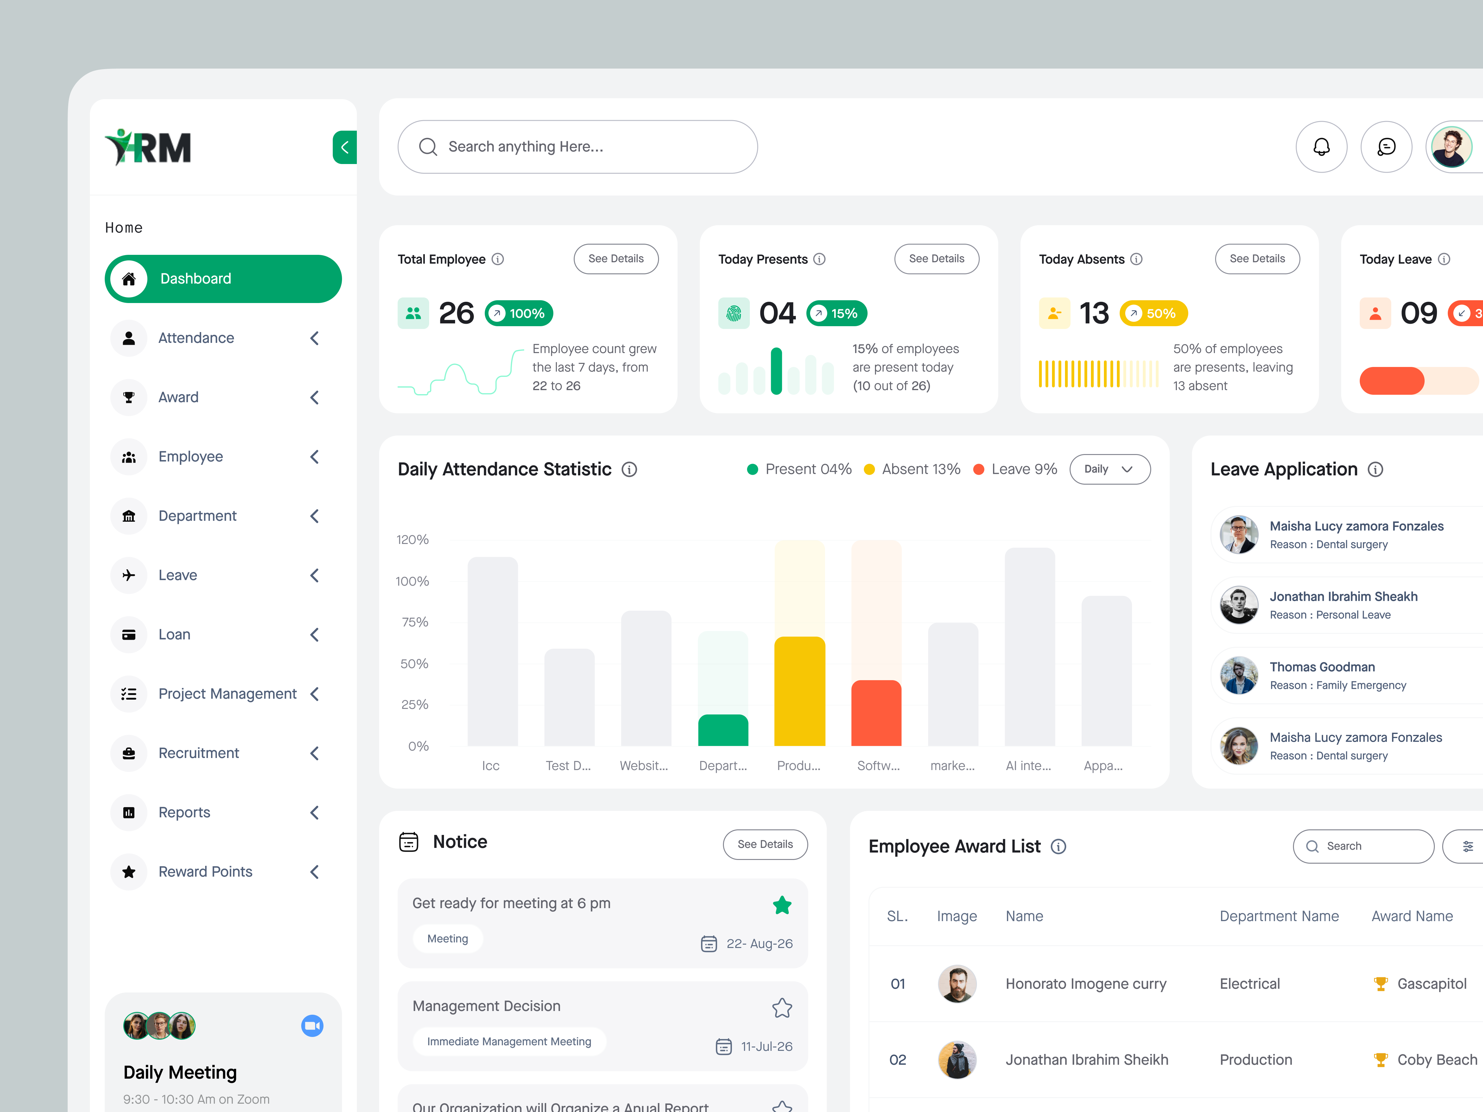Click the Department Name column header

click(1279, 916)
